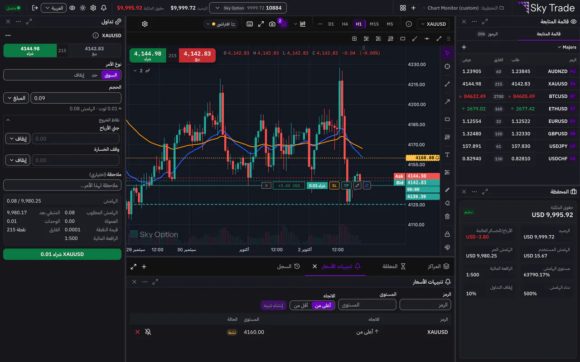
Task: Edit the position with the pencil icon
Action: tap(358, 186)
